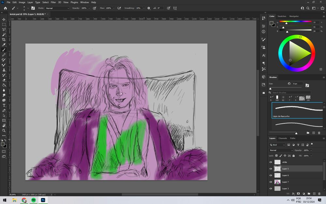Expand the Opacity slider dropdown arrow
The height and width of the screenshot is (204, 326).
(x=89, y=8)
